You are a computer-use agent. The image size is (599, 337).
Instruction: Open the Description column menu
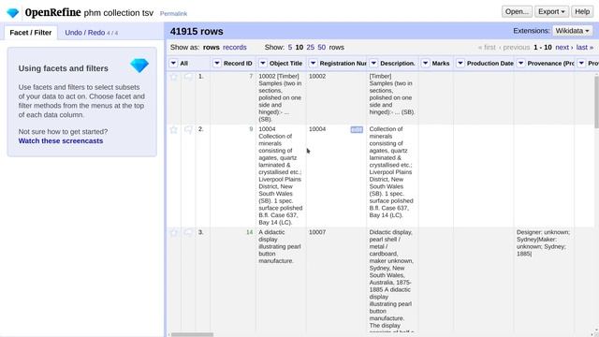click(373, 63)
